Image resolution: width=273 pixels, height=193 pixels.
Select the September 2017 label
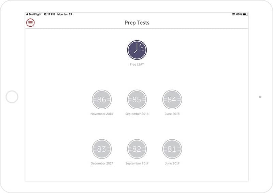(137, 163)
